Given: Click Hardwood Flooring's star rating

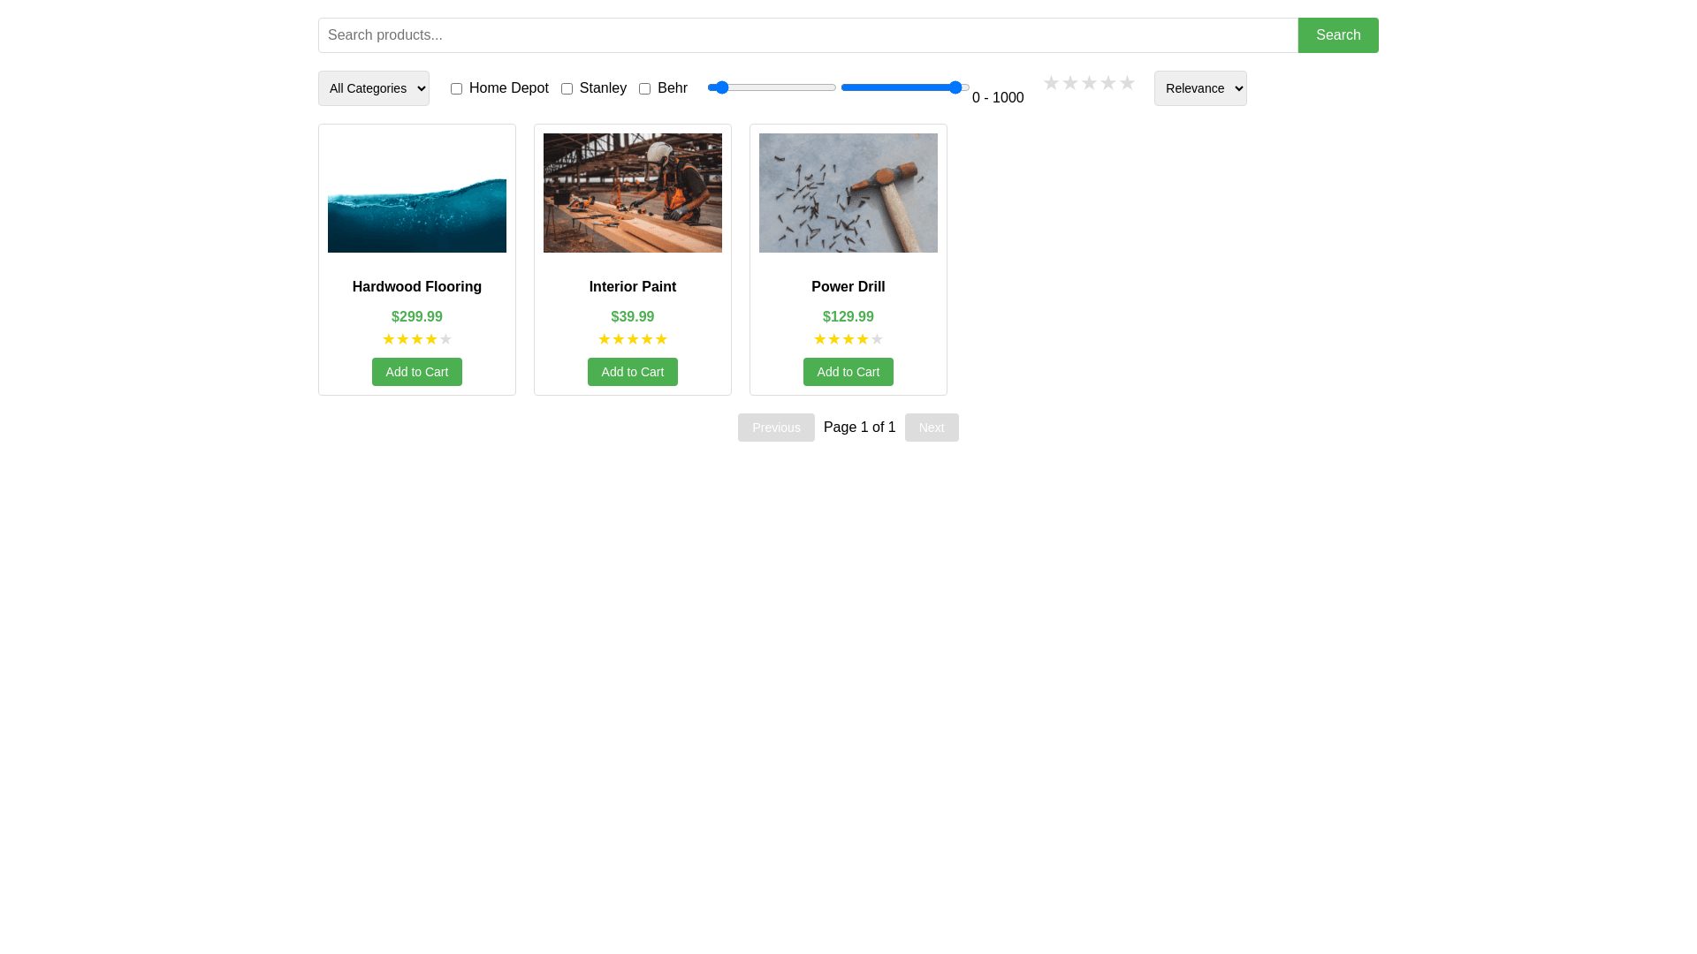Looking at the screenshot, I should [417, 339].
